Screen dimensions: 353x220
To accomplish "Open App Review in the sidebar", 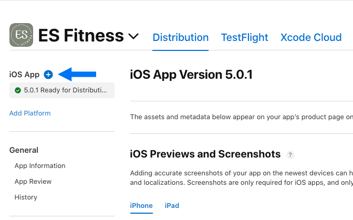I will pyautogui.click(x=33, y=182).
